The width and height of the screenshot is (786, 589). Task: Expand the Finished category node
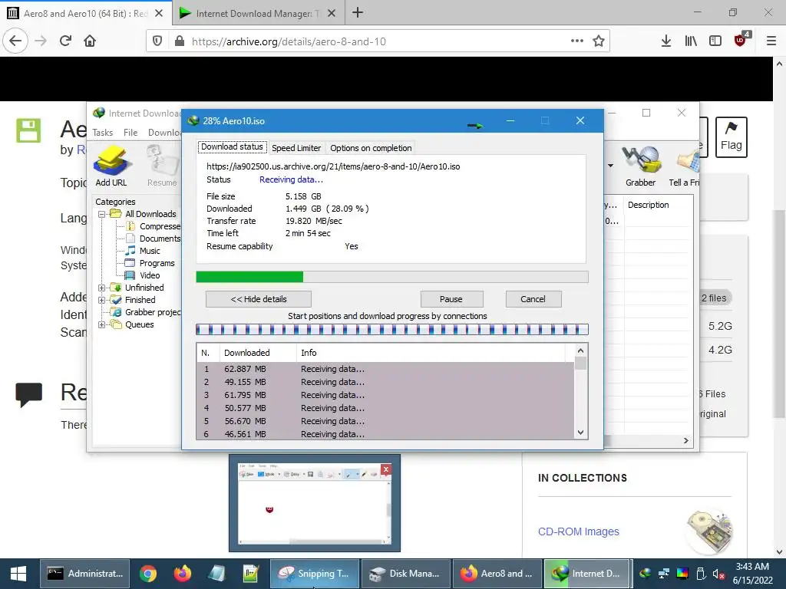coord(102,300)
